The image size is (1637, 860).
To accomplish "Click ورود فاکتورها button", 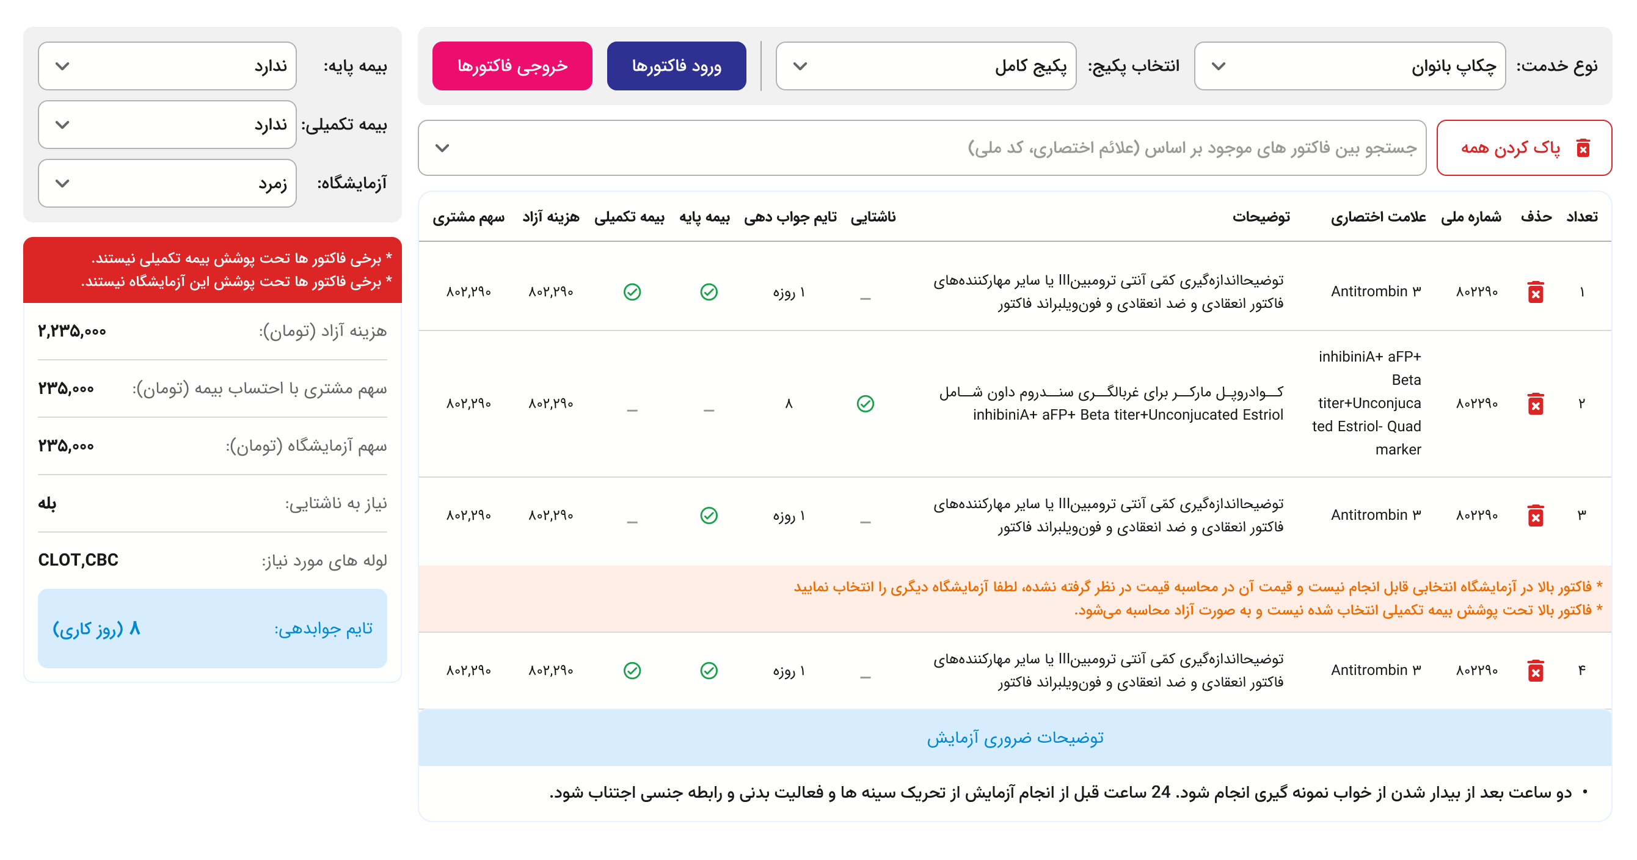I will pyautogui.click(x=676, y=66).
